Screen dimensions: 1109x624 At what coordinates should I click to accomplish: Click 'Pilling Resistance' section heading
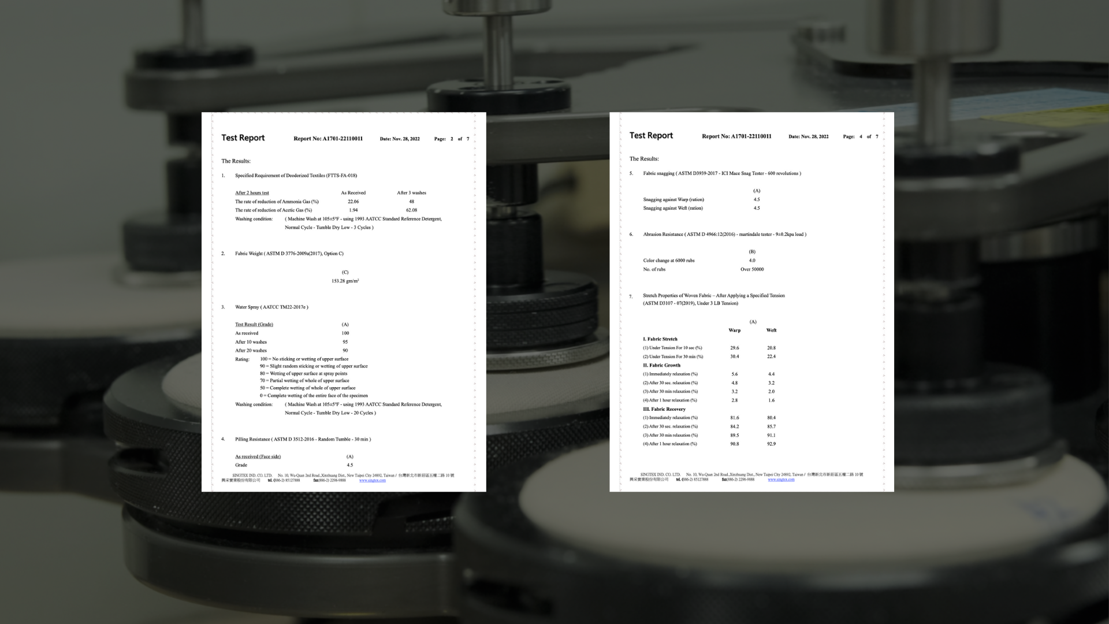303,439
